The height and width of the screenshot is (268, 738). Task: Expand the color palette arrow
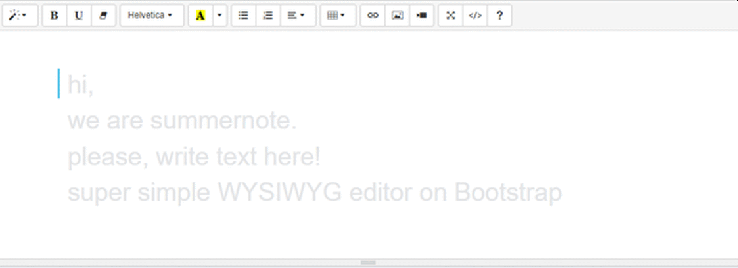pos(219,16)
